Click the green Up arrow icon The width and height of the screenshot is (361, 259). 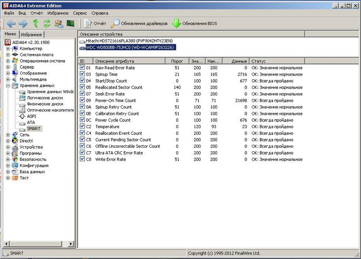point(35,24)
